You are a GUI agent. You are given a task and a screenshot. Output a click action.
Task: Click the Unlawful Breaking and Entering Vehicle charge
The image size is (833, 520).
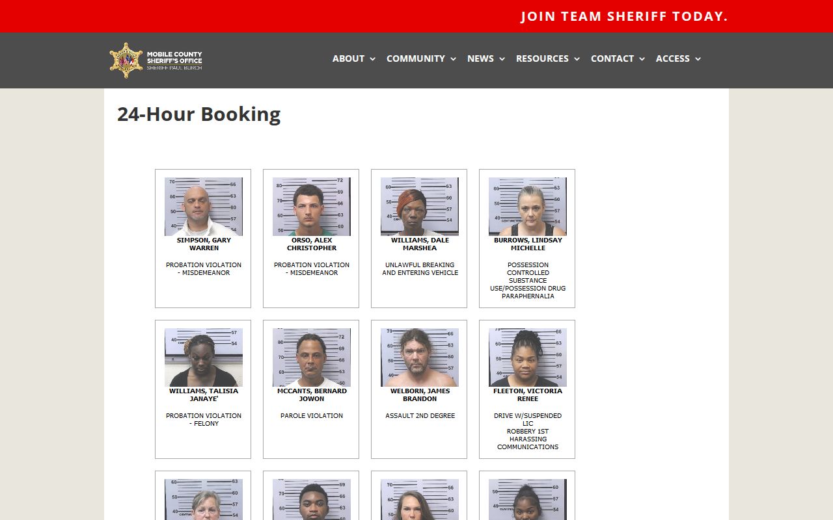(x=420, y=269)
